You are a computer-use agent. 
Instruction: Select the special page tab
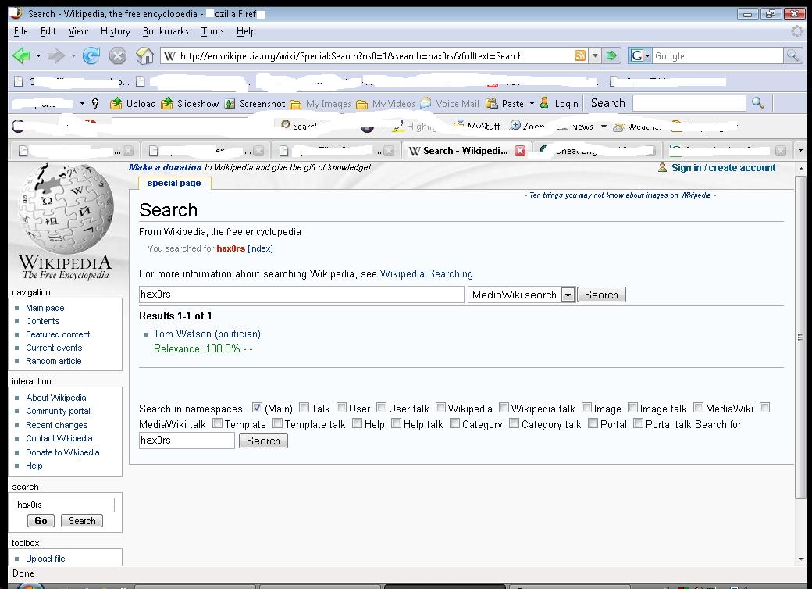(174, 183)
